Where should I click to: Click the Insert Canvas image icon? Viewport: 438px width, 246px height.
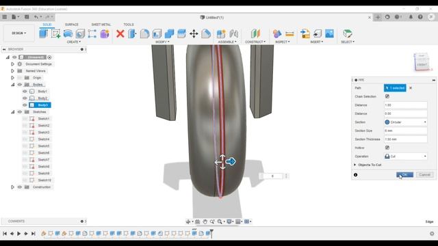tap(330, 33)
